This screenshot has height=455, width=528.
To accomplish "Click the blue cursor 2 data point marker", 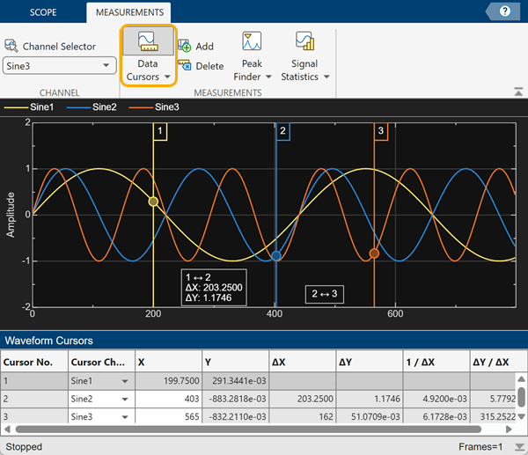I will pyautogui.click(x=276, y=256).
